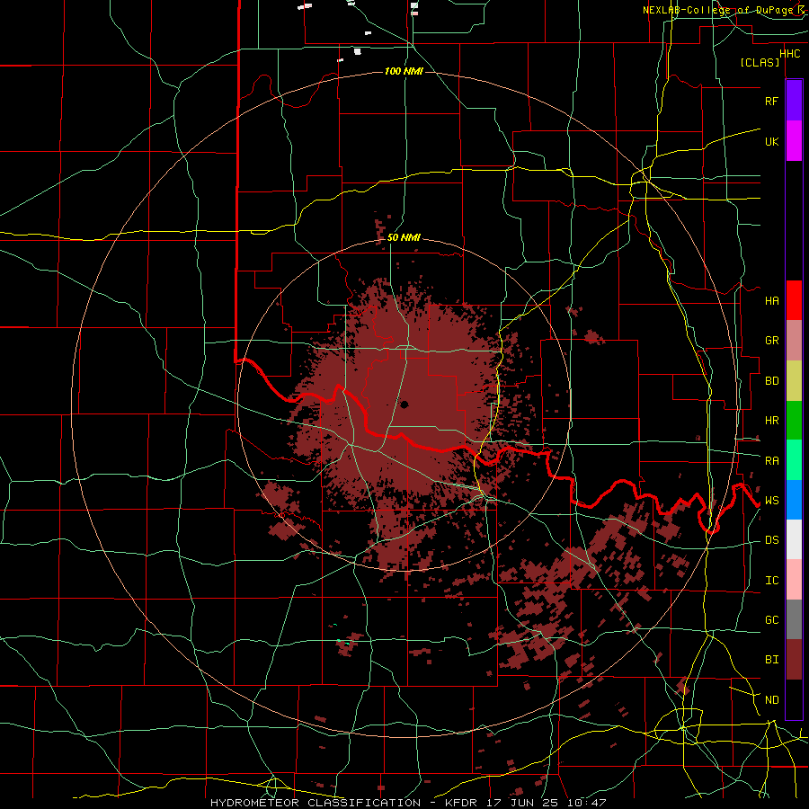The image size is (809, 809).
Task: Click the BD legend label
Action: pos(771,381)
